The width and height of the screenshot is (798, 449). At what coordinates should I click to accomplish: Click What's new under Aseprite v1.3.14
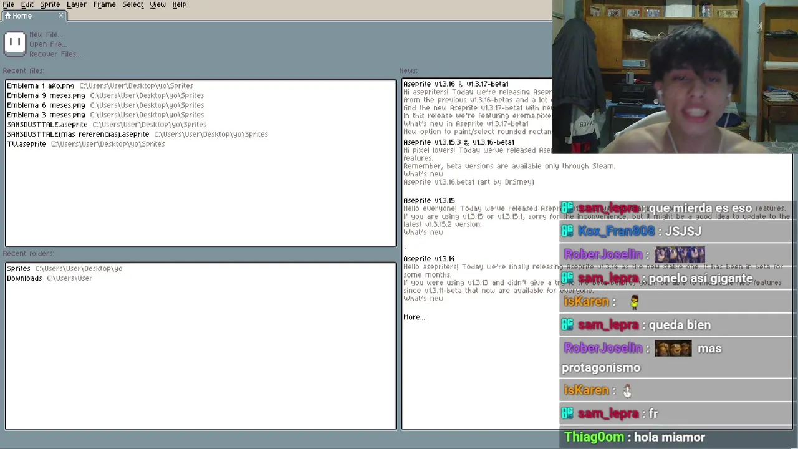423,299
